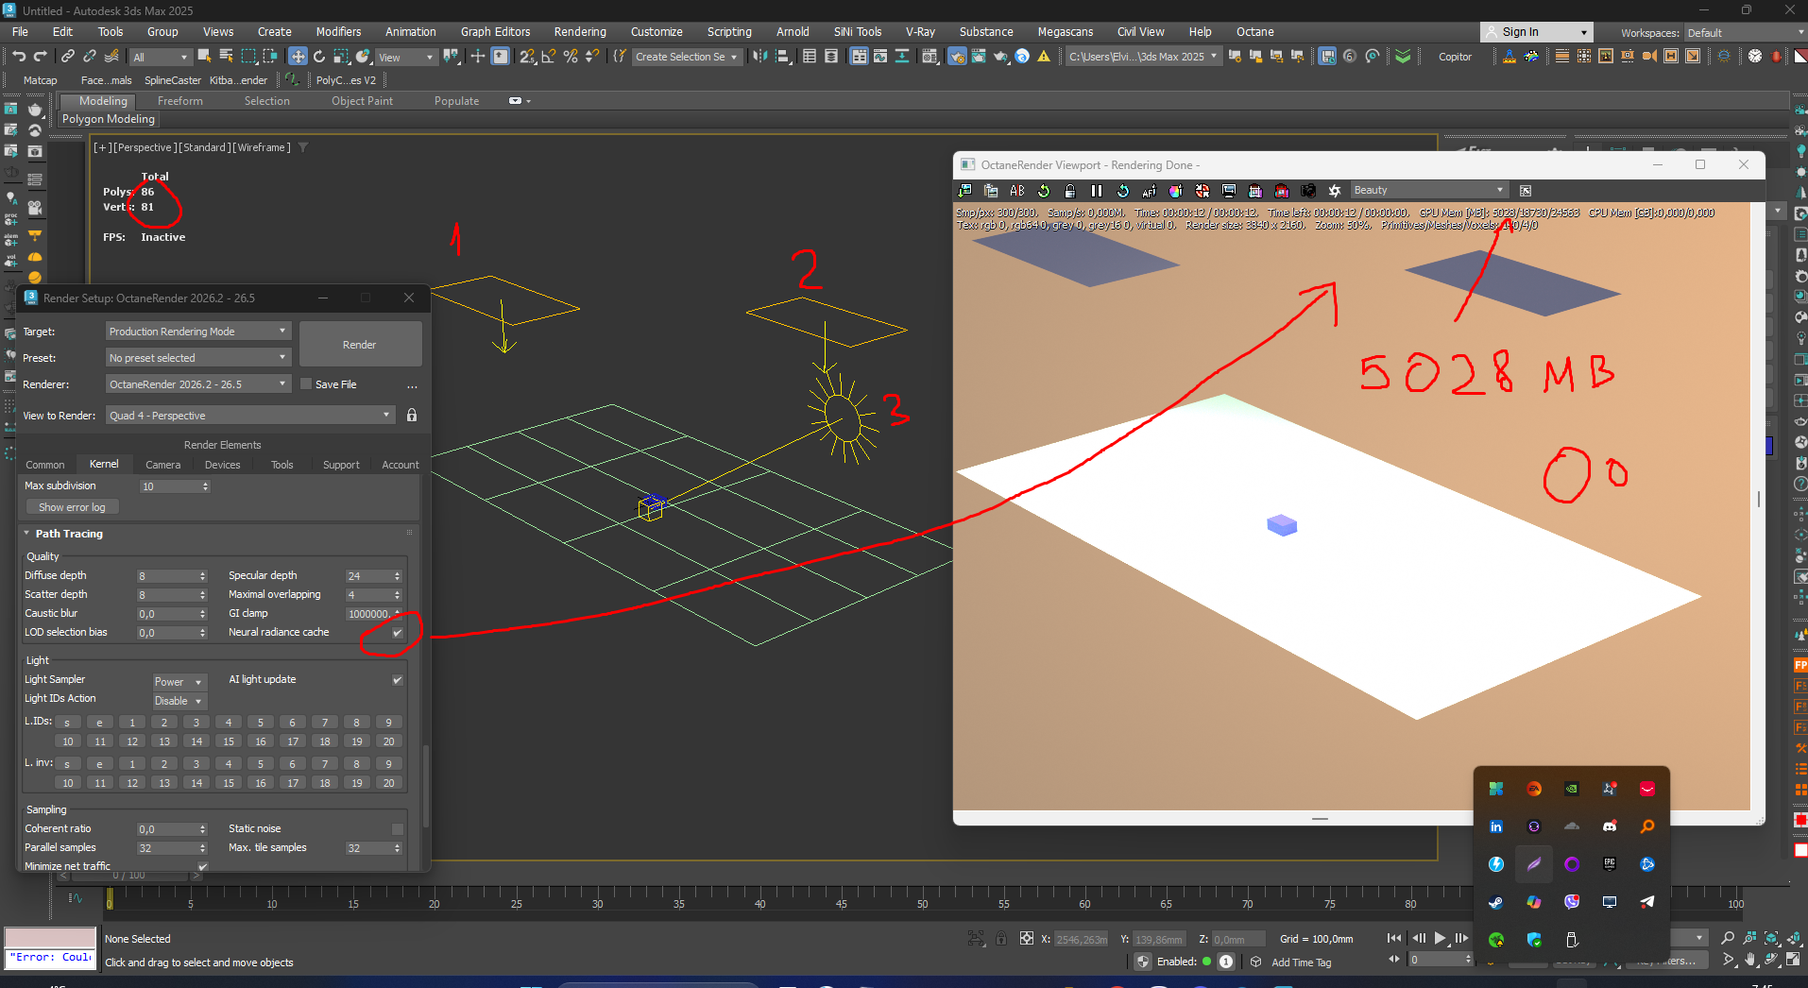Click the Render button
Screen dimensions: 1808x988
point(360,345)
